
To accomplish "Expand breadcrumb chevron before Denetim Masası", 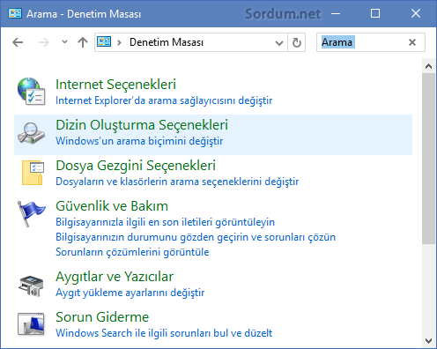I will [119, 43].
